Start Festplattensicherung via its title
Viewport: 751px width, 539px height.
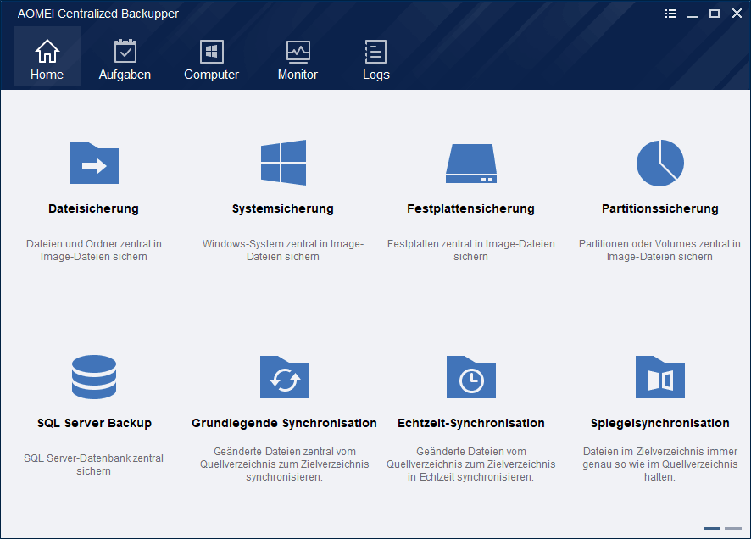(x=470, y=208)
